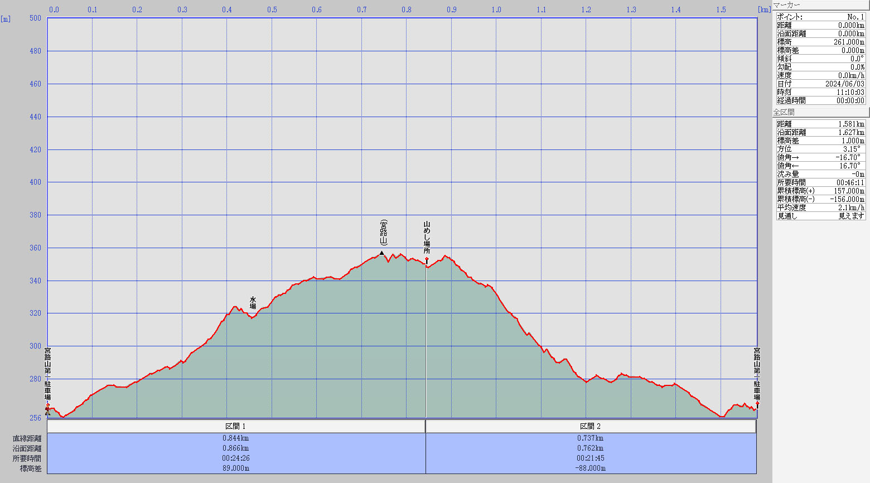Click the 宮路山 summit triangle marker

tap(381, 253)
